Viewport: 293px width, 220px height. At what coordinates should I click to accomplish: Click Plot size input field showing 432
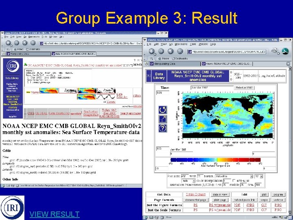pyautogui.click(x=185, y=176)
